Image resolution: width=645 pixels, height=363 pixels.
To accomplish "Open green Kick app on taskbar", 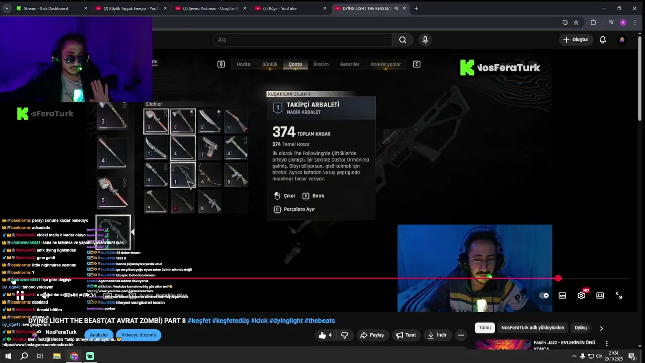I will pyautogui.click(x=90, y=356).
